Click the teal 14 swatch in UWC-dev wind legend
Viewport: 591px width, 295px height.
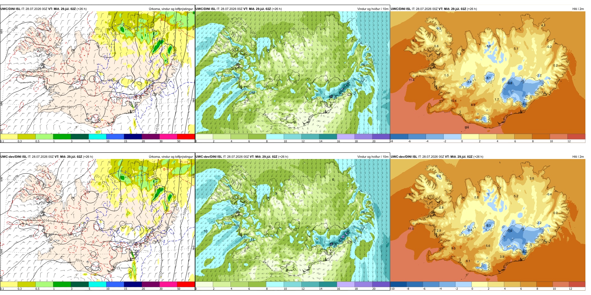[x=328, y=284]
